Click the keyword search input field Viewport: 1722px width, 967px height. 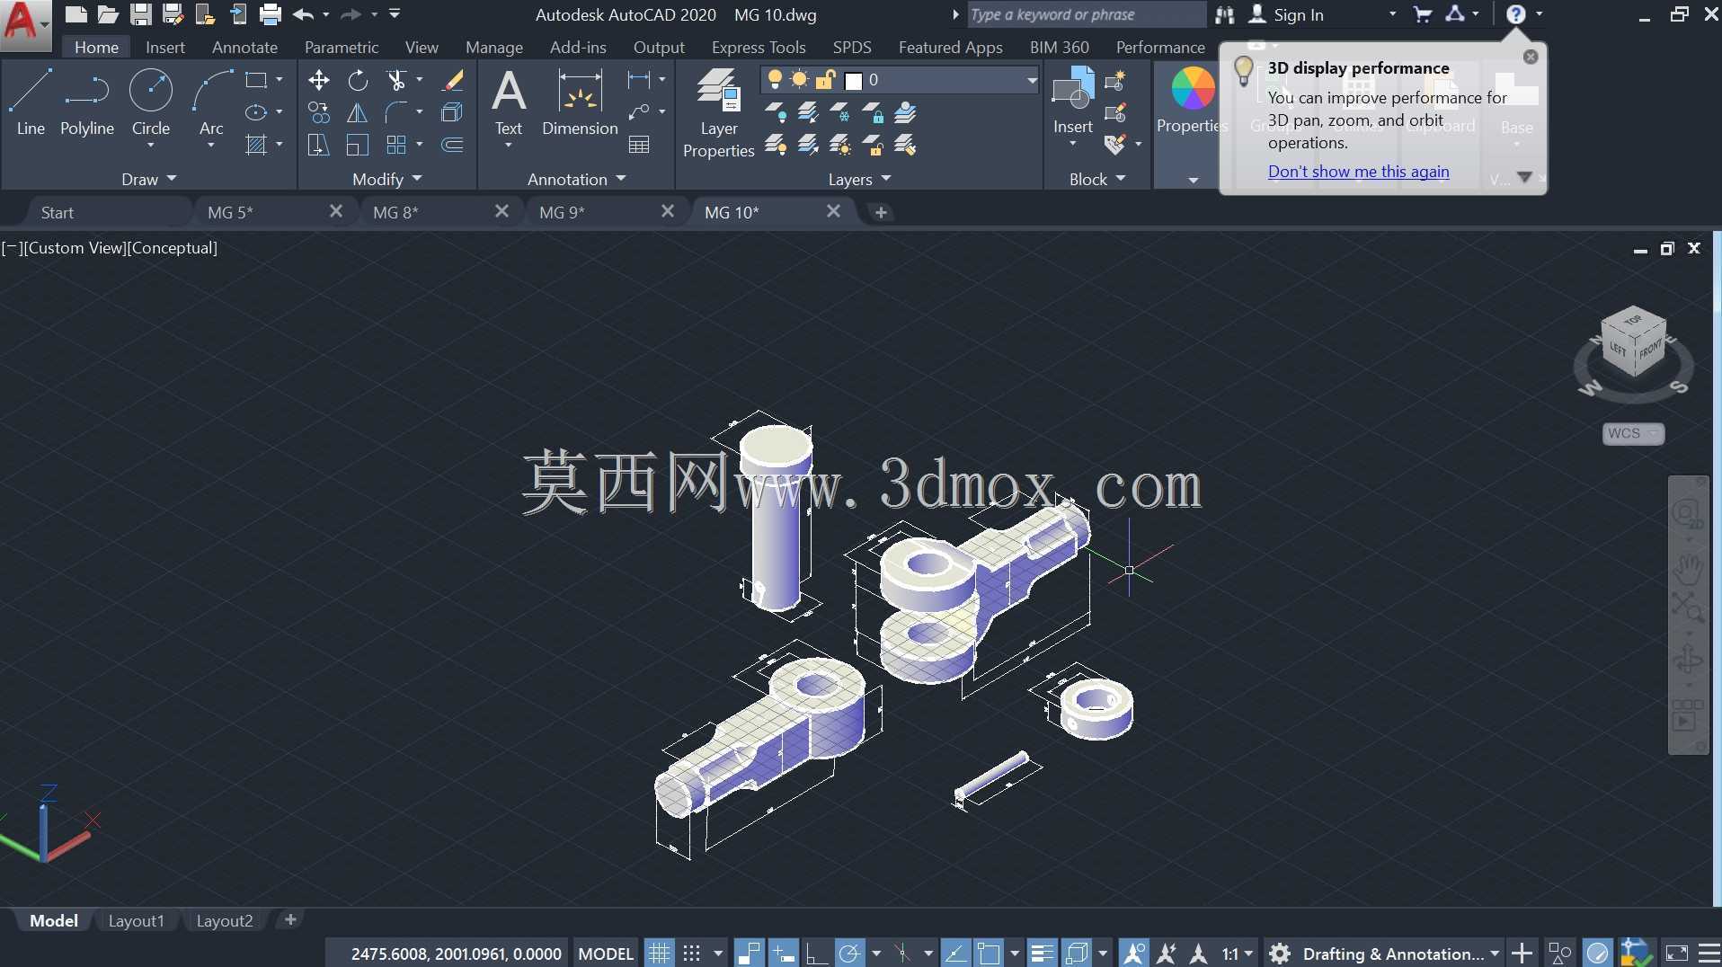click(1087, 14)
